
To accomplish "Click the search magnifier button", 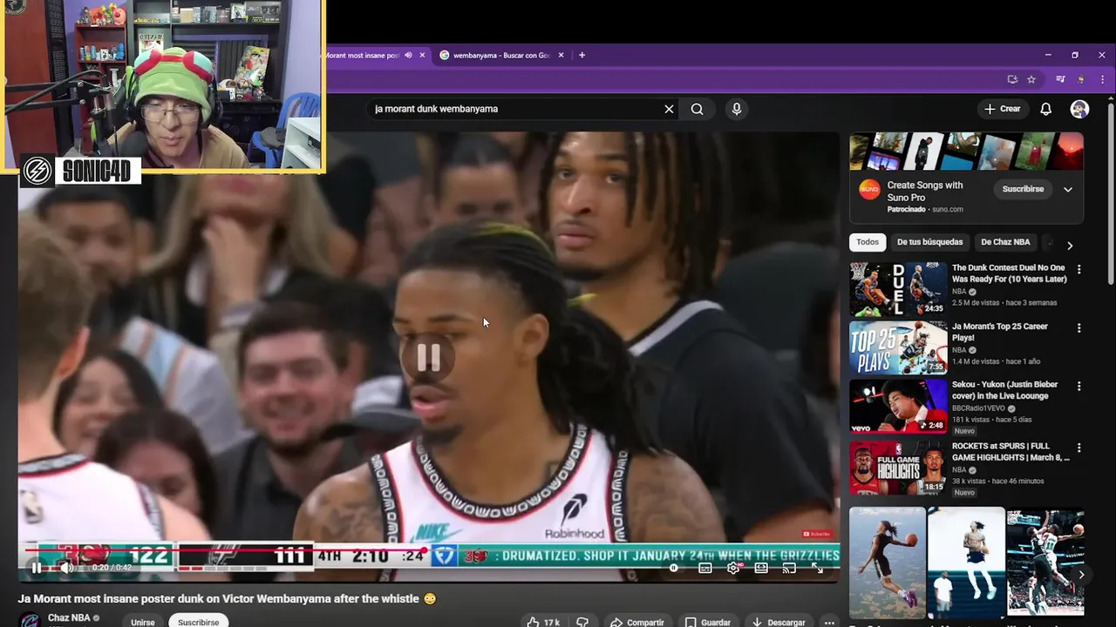I will pyautogui.click(x=697, y=109).
